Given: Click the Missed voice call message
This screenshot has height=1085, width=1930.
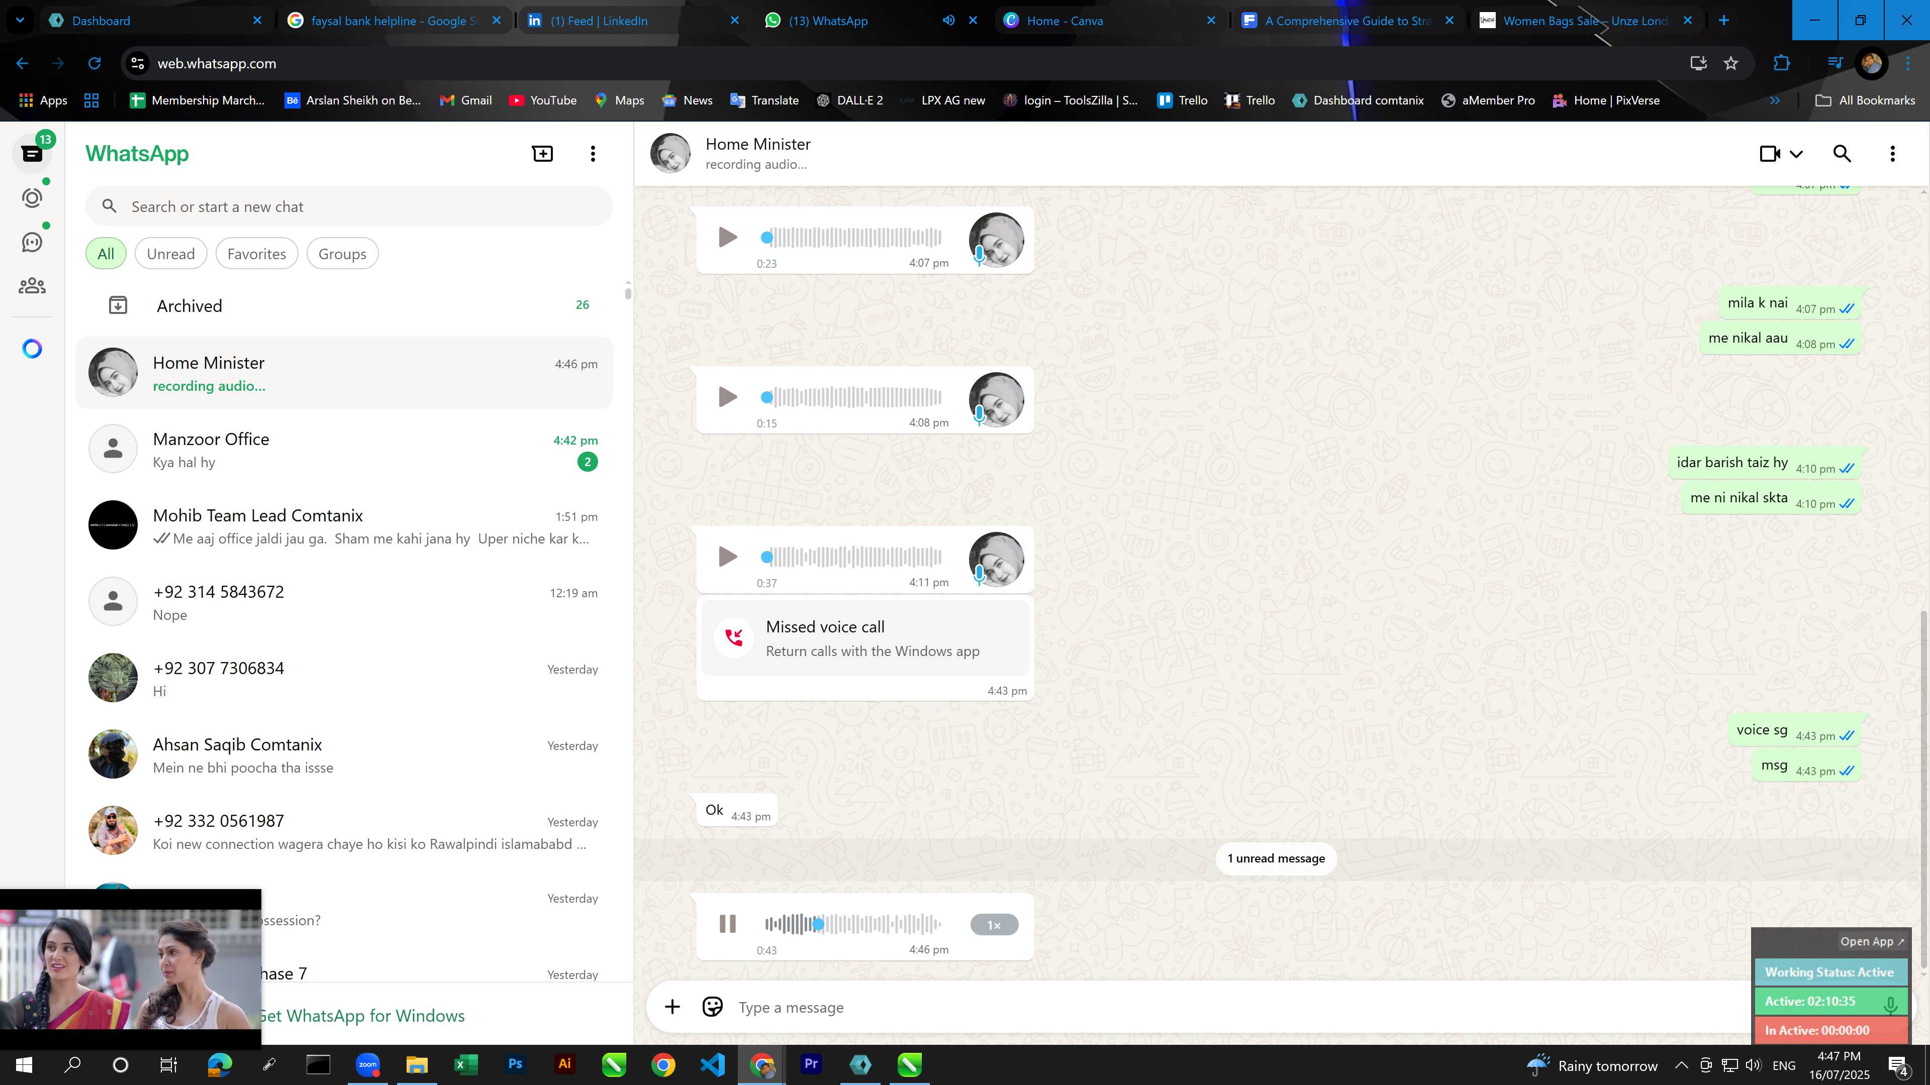Looking at the screenshot, I should pos(865,638).
